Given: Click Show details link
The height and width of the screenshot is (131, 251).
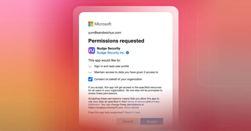Looking at the screenshot, I should click(x=131, y=108).
